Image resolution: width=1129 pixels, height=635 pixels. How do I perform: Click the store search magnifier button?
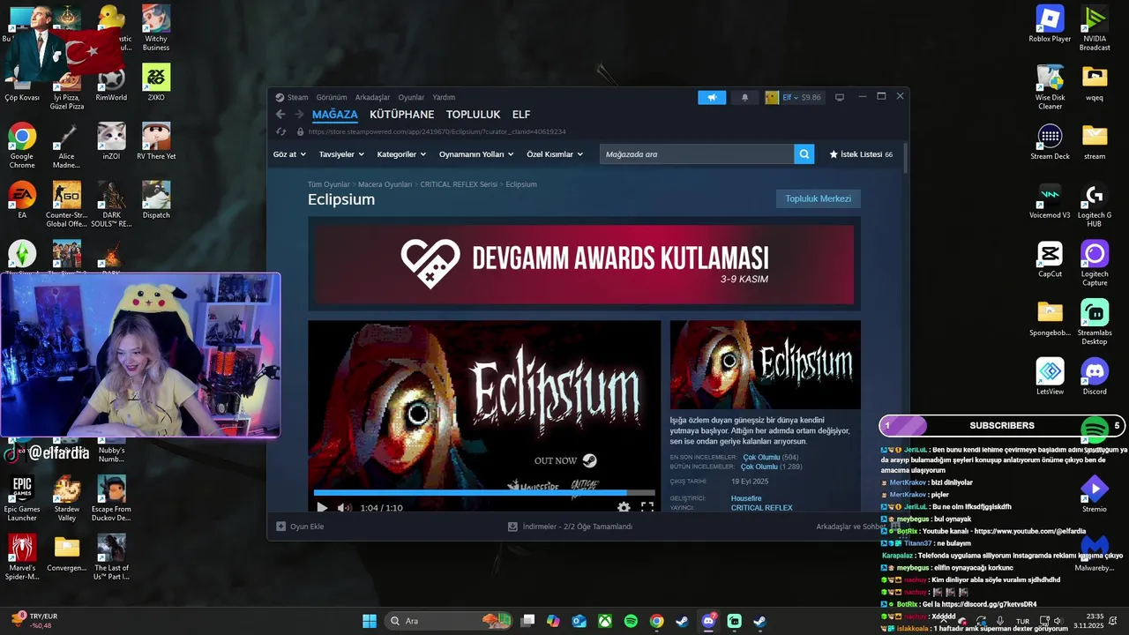pyautogui.click(x=804, y=154)
